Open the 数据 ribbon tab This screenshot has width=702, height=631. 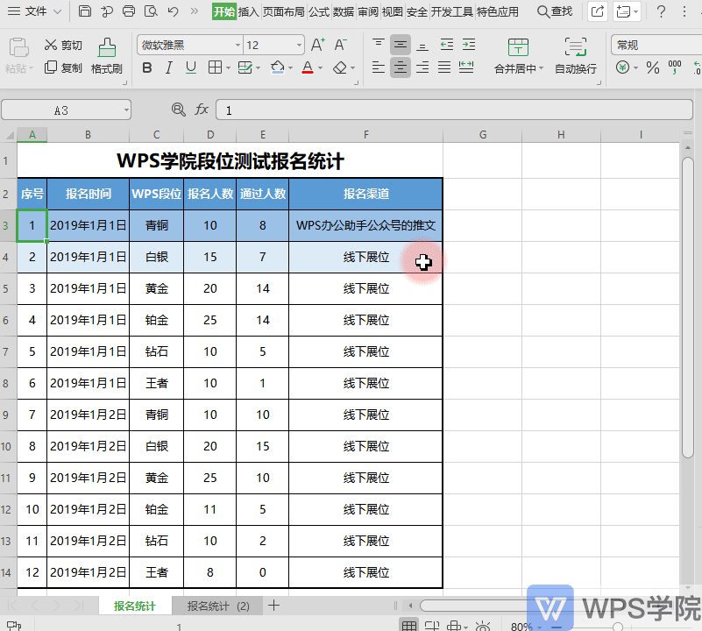[x=344, y=11]
